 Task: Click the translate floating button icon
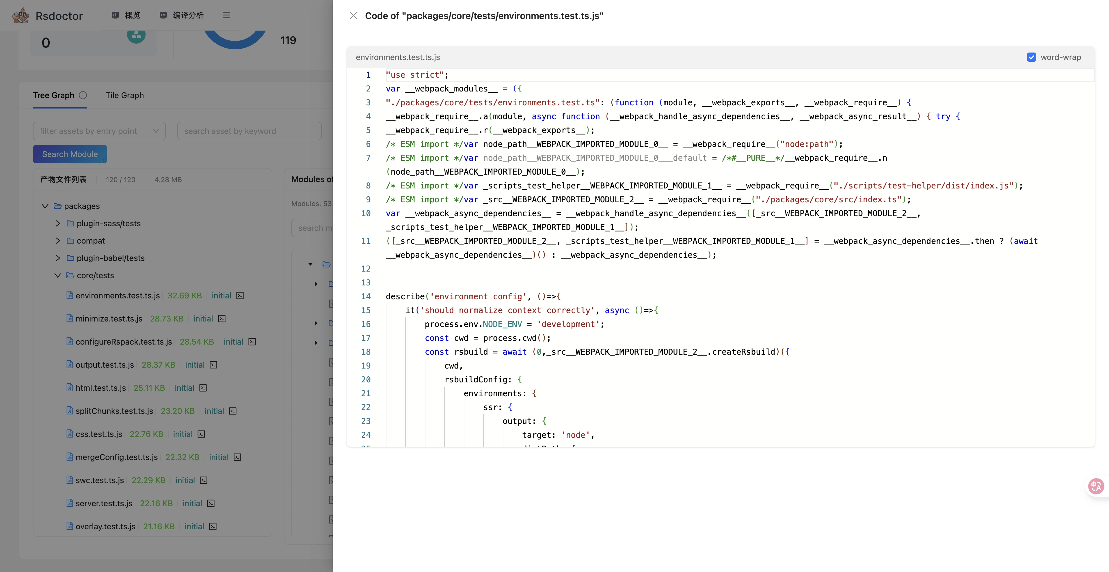1096,486
